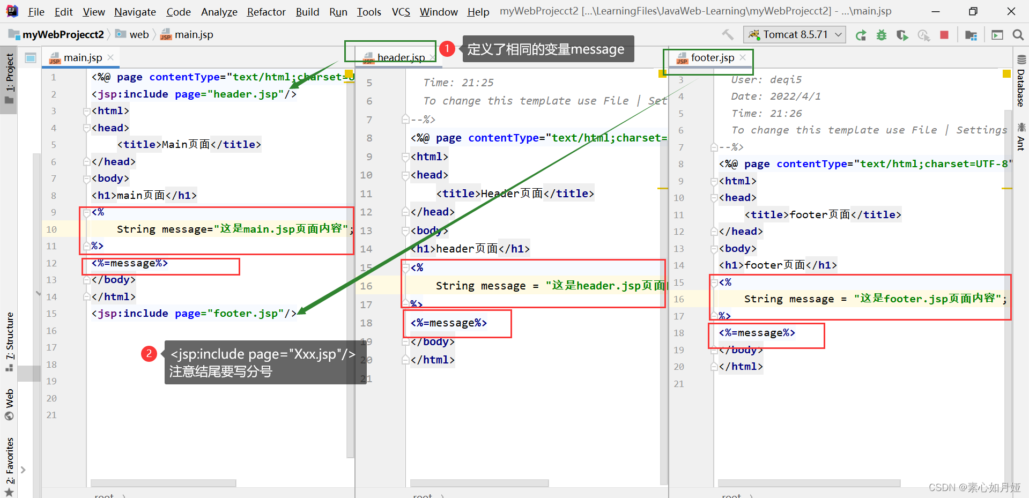Click main.jsp horizontal scrollbar
The width and height of the screenshot is (1029, 498).
coord(163,483)
